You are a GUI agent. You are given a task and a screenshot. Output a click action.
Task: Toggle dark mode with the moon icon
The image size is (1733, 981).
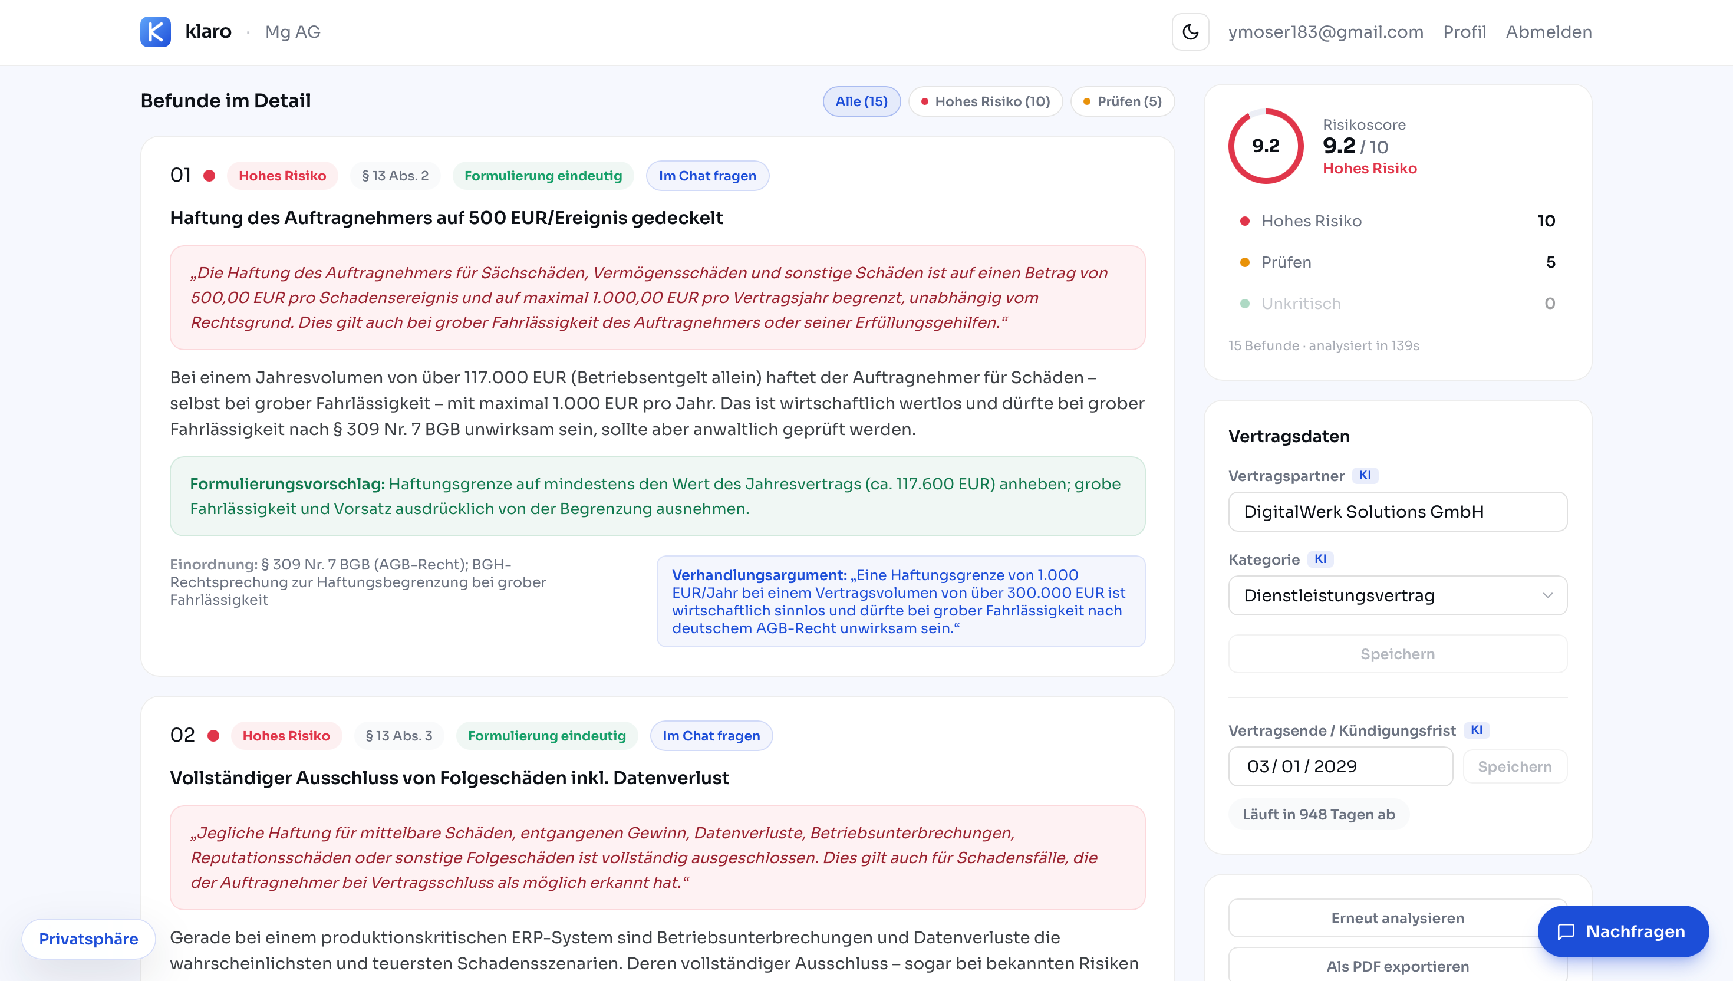tap(1190, 32)
